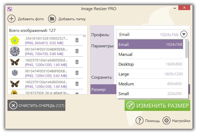The image size is (198, 134).
Task: Collapse the profile dropdown arrow
Action: click(x=184, y=34)
